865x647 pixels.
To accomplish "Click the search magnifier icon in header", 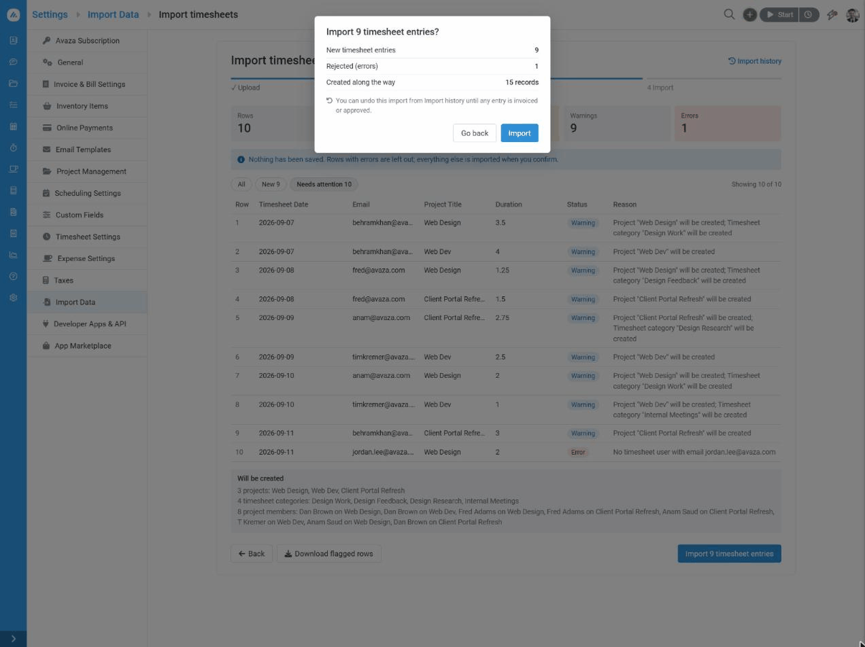I will 729,14.
